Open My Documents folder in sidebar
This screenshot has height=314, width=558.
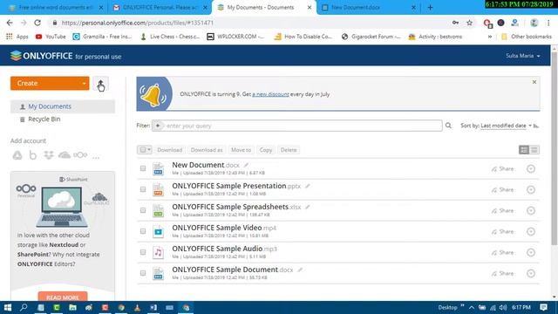click(x=63, y=106)
